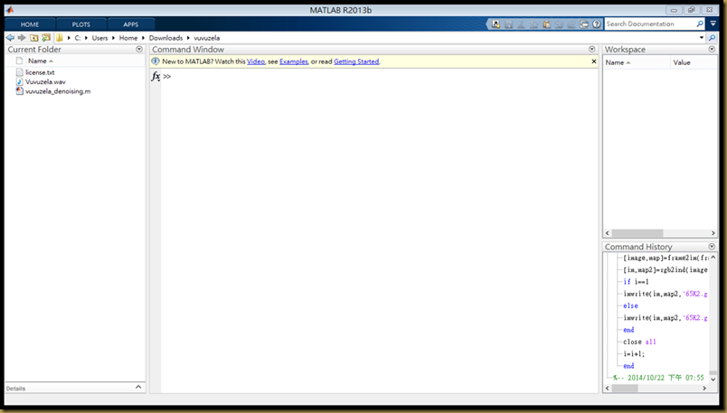Click the Users segment in the path

pos(99,38)
